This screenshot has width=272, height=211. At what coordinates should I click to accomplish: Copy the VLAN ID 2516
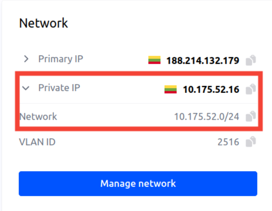(x=251, y=142)
